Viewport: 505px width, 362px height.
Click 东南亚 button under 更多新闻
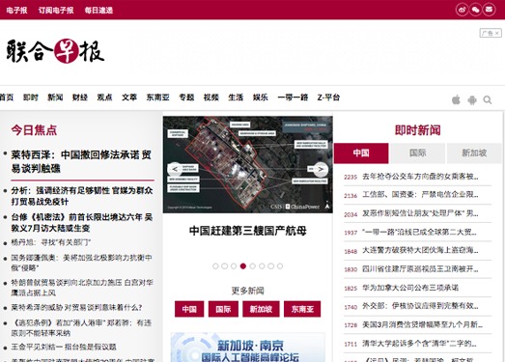click(x=302, y=309)
